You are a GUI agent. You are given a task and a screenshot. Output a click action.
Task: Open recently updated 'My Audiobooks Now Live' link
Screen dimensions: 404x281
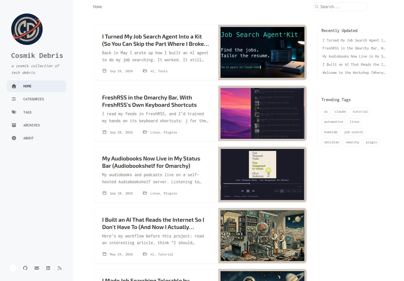pos(354,56)
